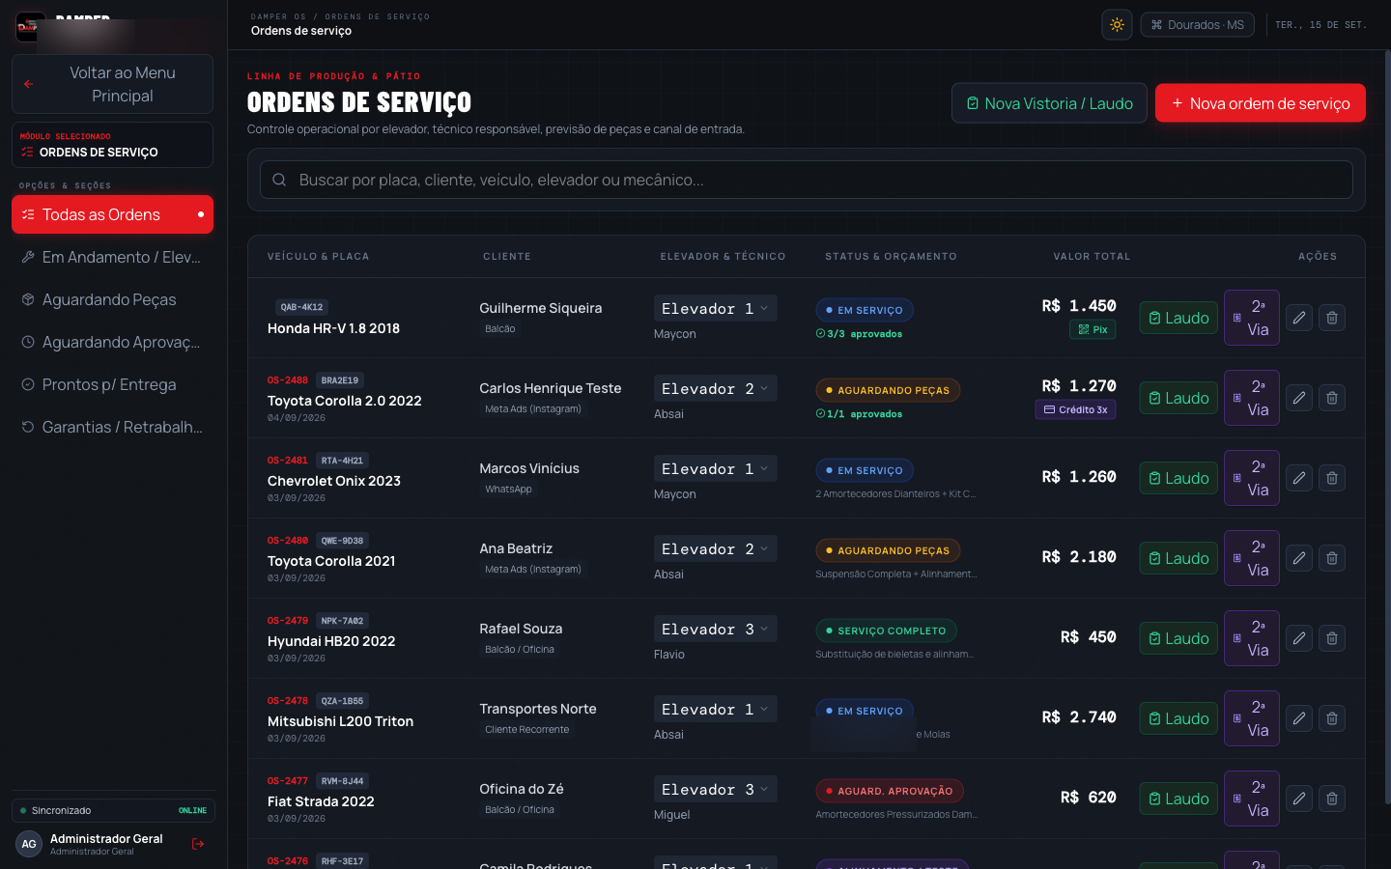Select Todas as Ordens in the sidebar

112,214
